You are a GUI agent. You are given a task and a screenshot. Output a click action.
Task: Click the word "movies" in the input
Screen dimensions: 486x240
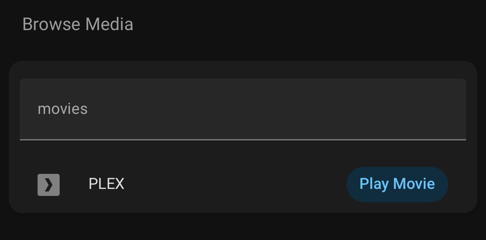[63, 109]
